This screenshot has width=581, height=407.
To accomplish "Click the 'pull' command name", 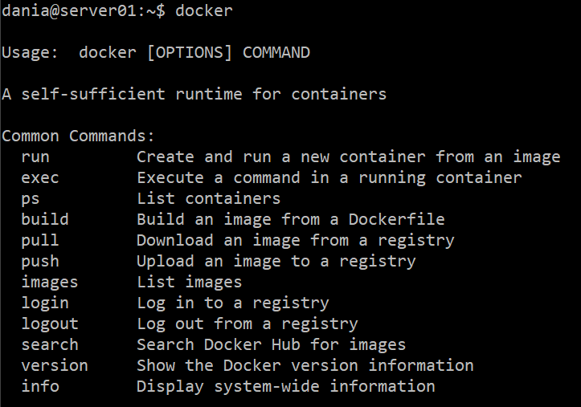I will 40,240.
